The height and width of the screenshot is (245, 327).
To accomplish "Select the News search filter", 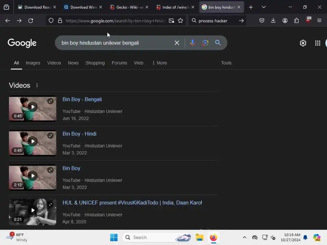I will [73, 63].
